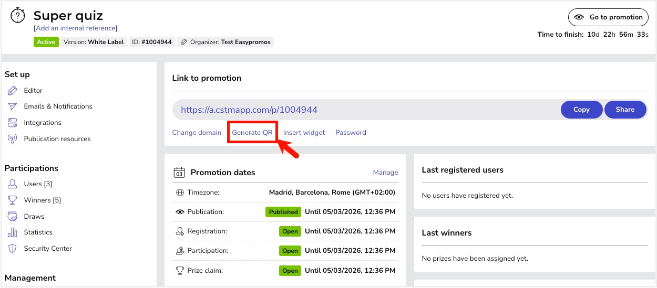Open the Draws menu item
The width and height of the screenshot is (657, 288).
click(x=34, y=217)
